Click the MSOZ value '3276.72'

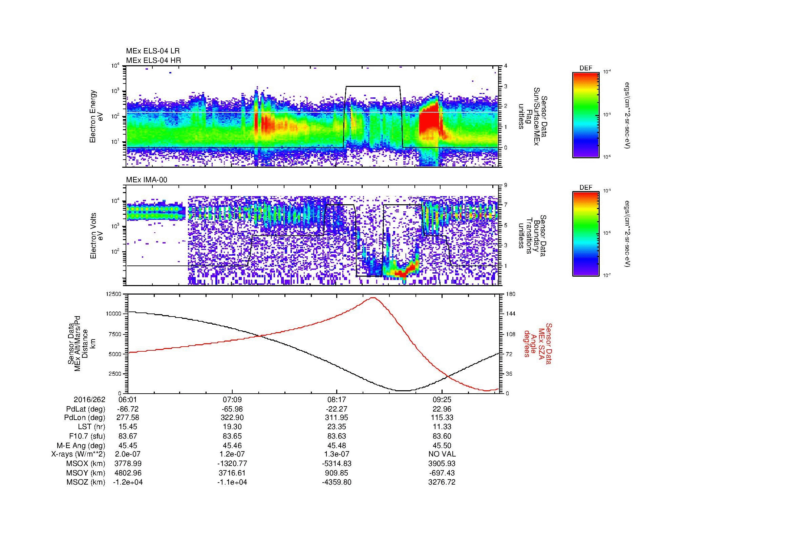(x=442, y=482)
